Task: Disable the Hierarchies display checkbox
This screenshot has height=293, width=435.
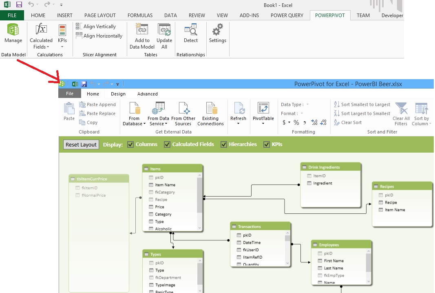Action: [x=224, y=144]
